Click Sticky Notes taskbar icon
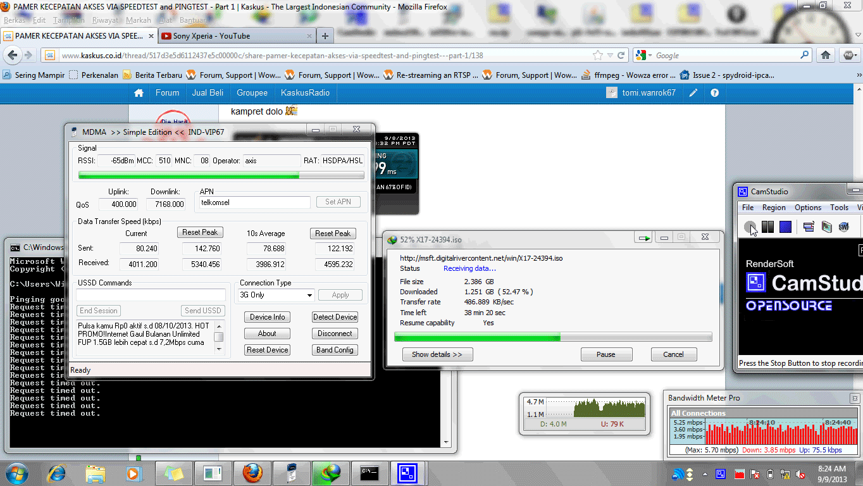The image size is (863, 486). [x=174, y=473]
